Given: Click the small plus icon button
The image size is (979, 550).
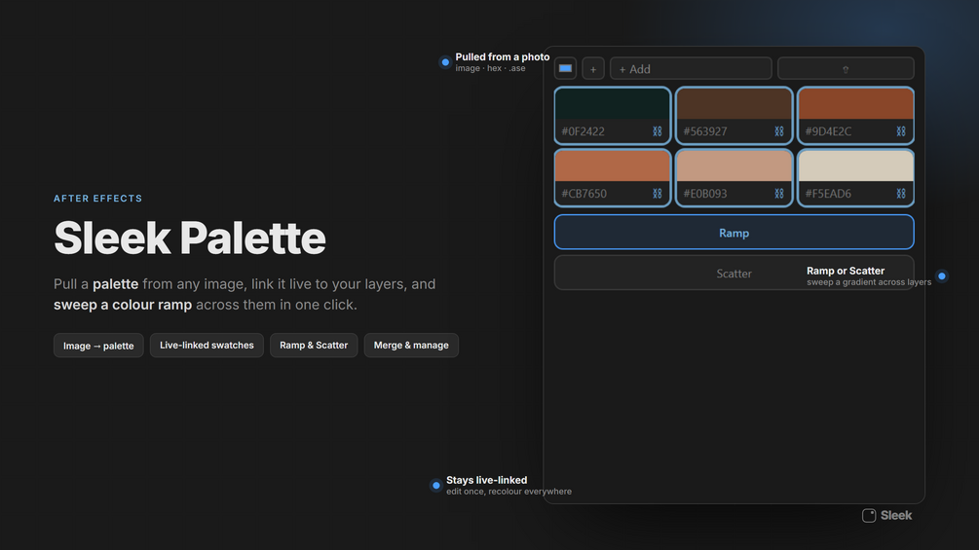Looking at the screenshot, I should [593, 68].
